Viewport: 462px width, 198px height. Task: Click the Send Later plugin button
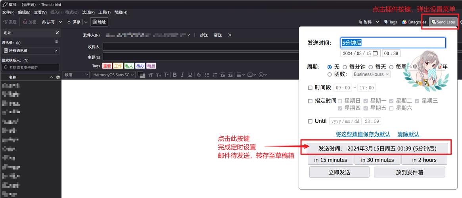click(443, 22)
